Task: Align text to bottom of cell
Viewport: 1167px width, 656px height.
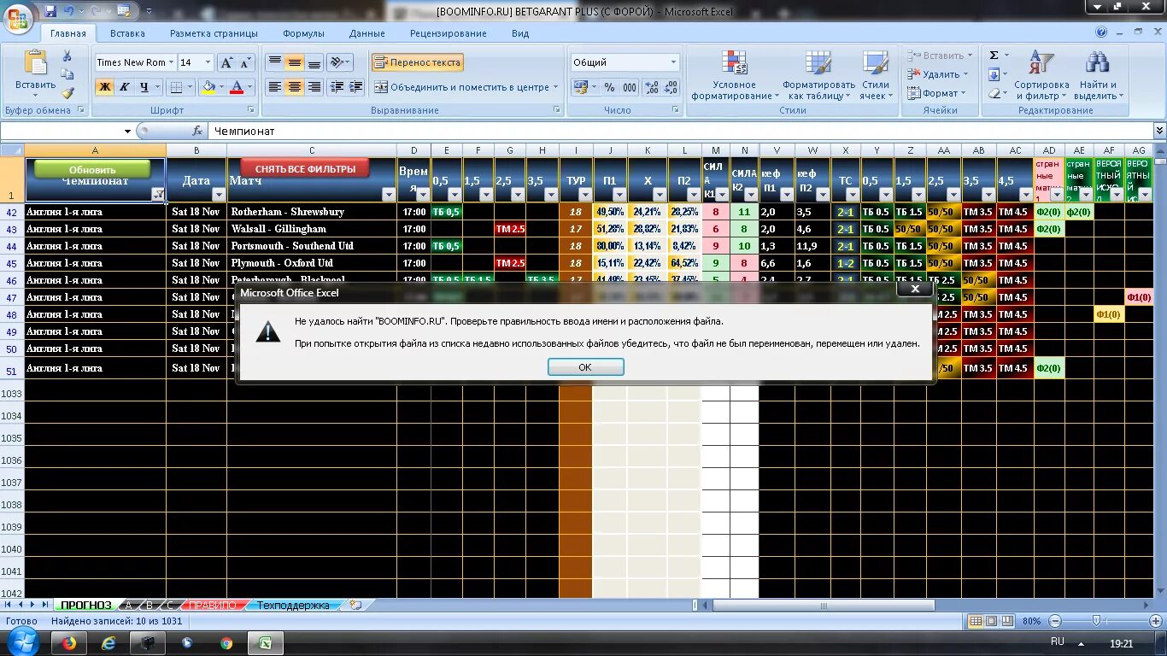Action: (x=314, y=62)
